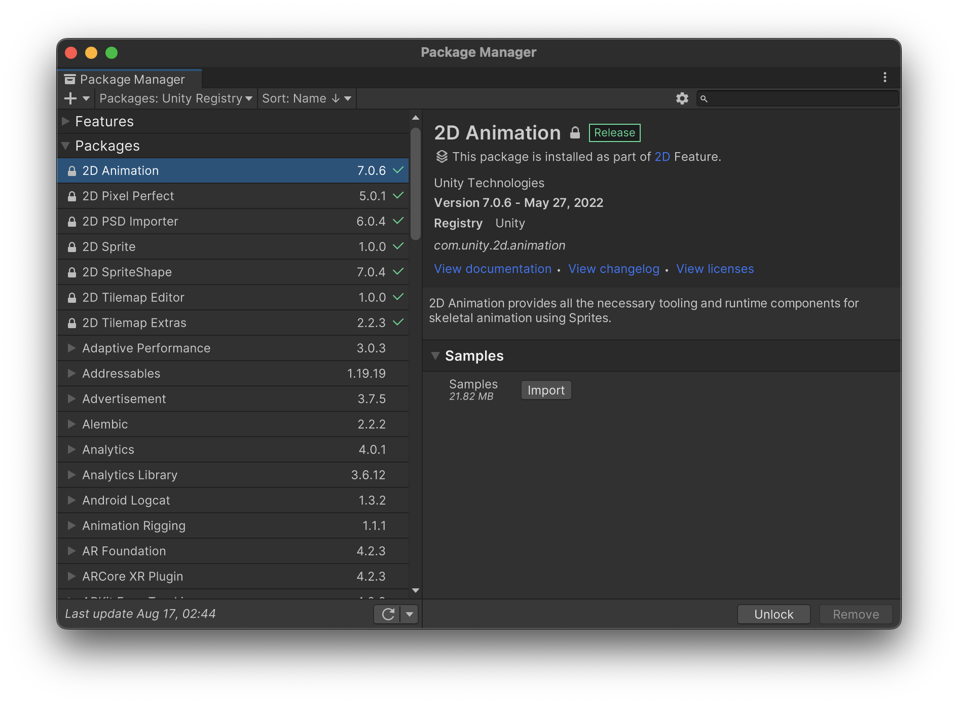Click the installed checkmark on 2D Sprite row
Screen dimensions: 958x704
coord(398,246)
